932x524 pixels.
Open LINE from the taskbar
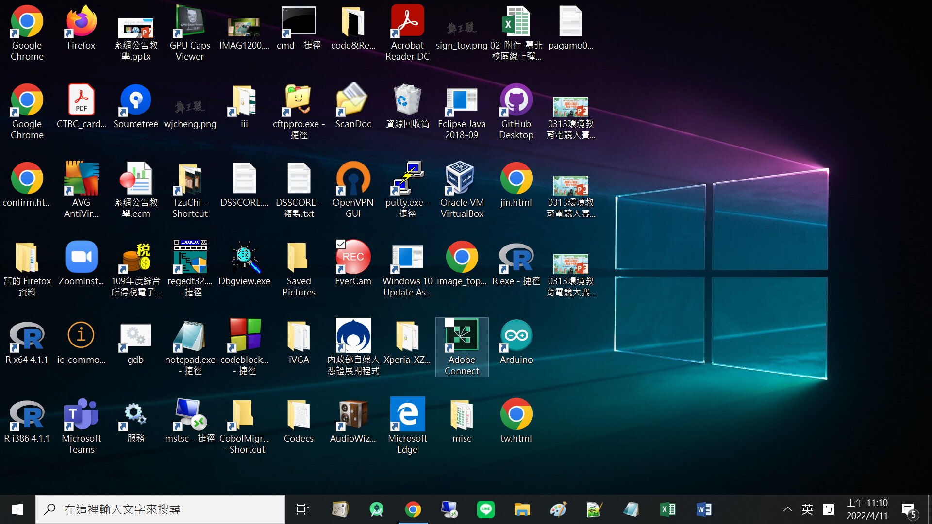tap(486, 509)
